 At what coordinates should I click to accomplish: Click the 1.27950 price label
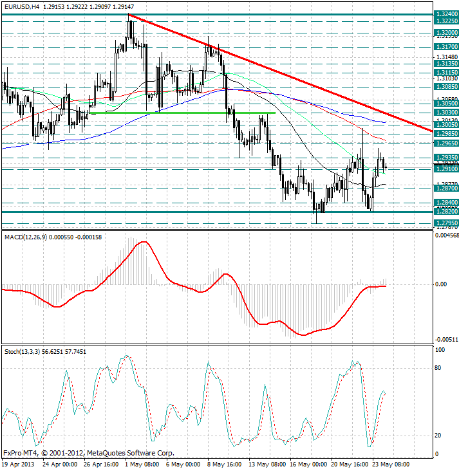pos(446,223)
